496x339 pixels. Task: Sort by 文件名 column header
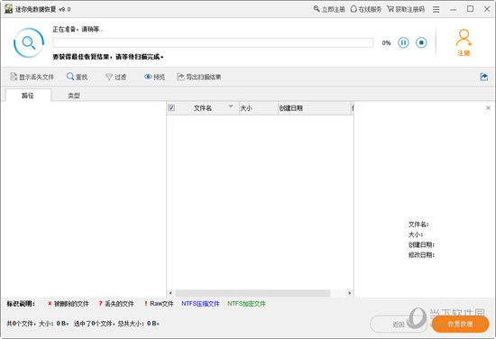coord(203,108)
